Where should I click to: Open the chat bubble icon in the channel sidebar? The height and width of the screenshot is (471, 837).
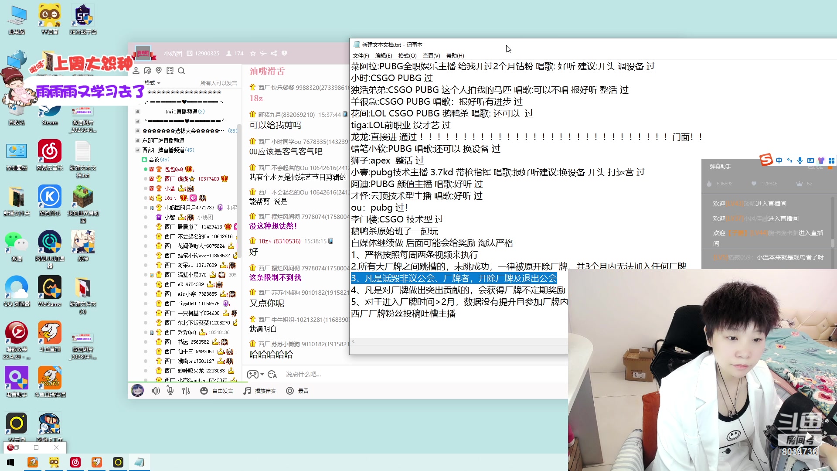[147, 70]
